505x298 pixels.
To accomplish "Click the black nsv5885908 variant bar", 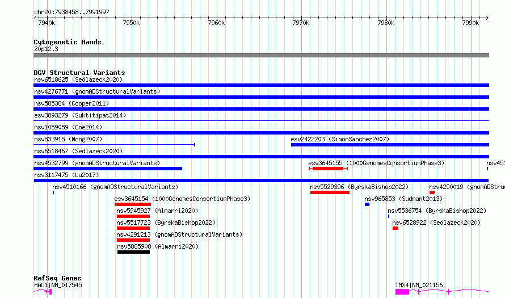I will coord(134,252).
